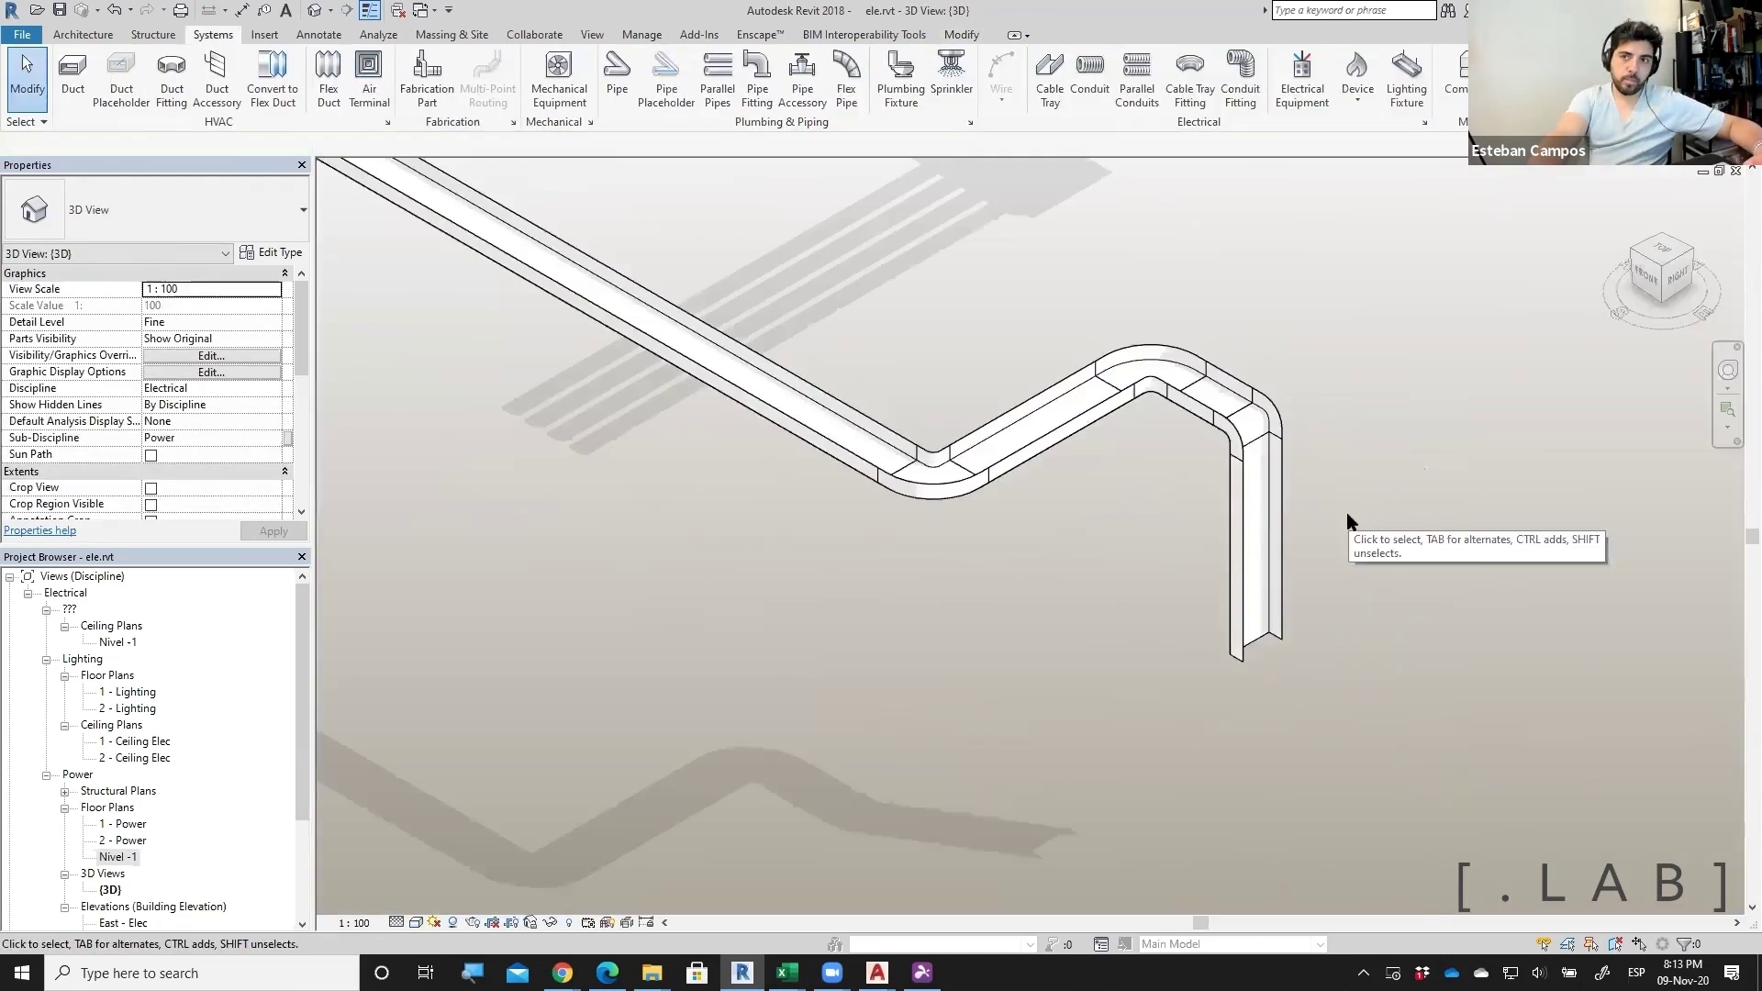Click the Edit Type button
Viewport: 1762px width, 991px height.
click(271, 252)
